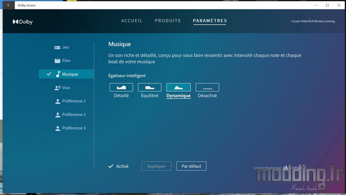Select the Jeu profile label
Image resolution: width=346 pixels, height=195 pixels.
tap(66, 47)
